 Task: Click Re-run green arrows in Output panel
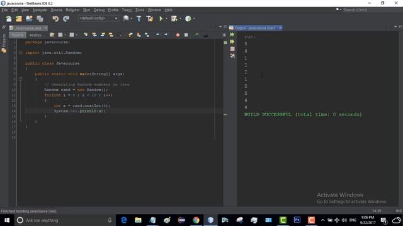pos(232,35)
